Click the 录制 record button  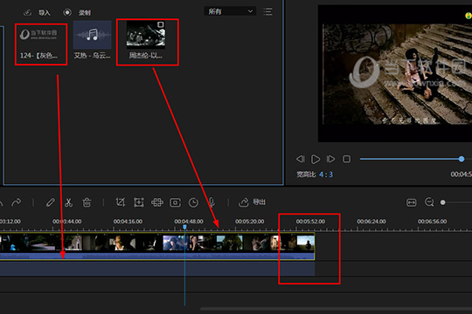point(77,12)
